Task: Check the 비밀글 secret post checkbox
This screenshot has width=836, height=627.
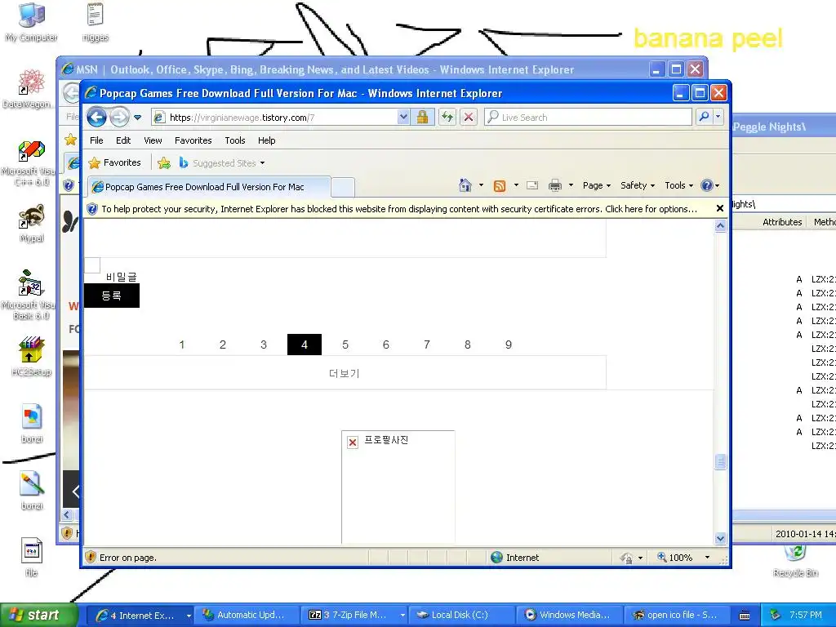Action: pyautogui.click(x=92, y=265)
